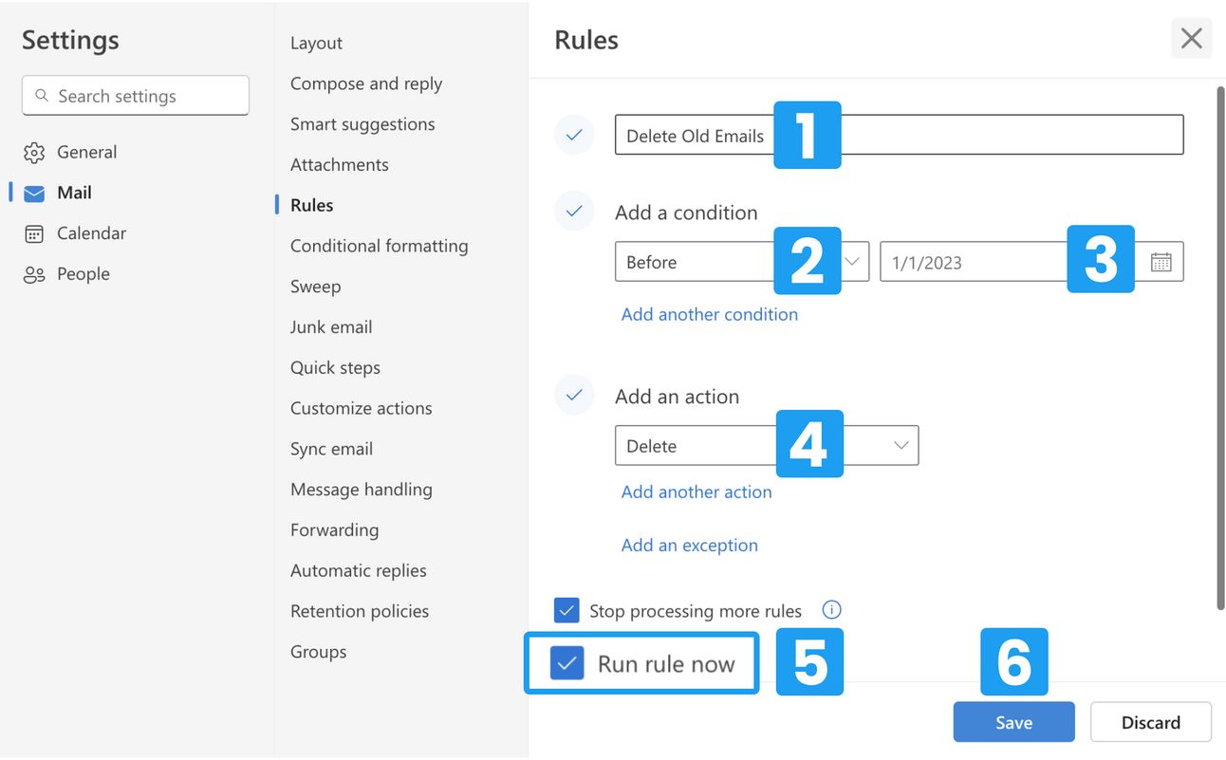Toggle the Run rule now checkbox

click(567, 664)
